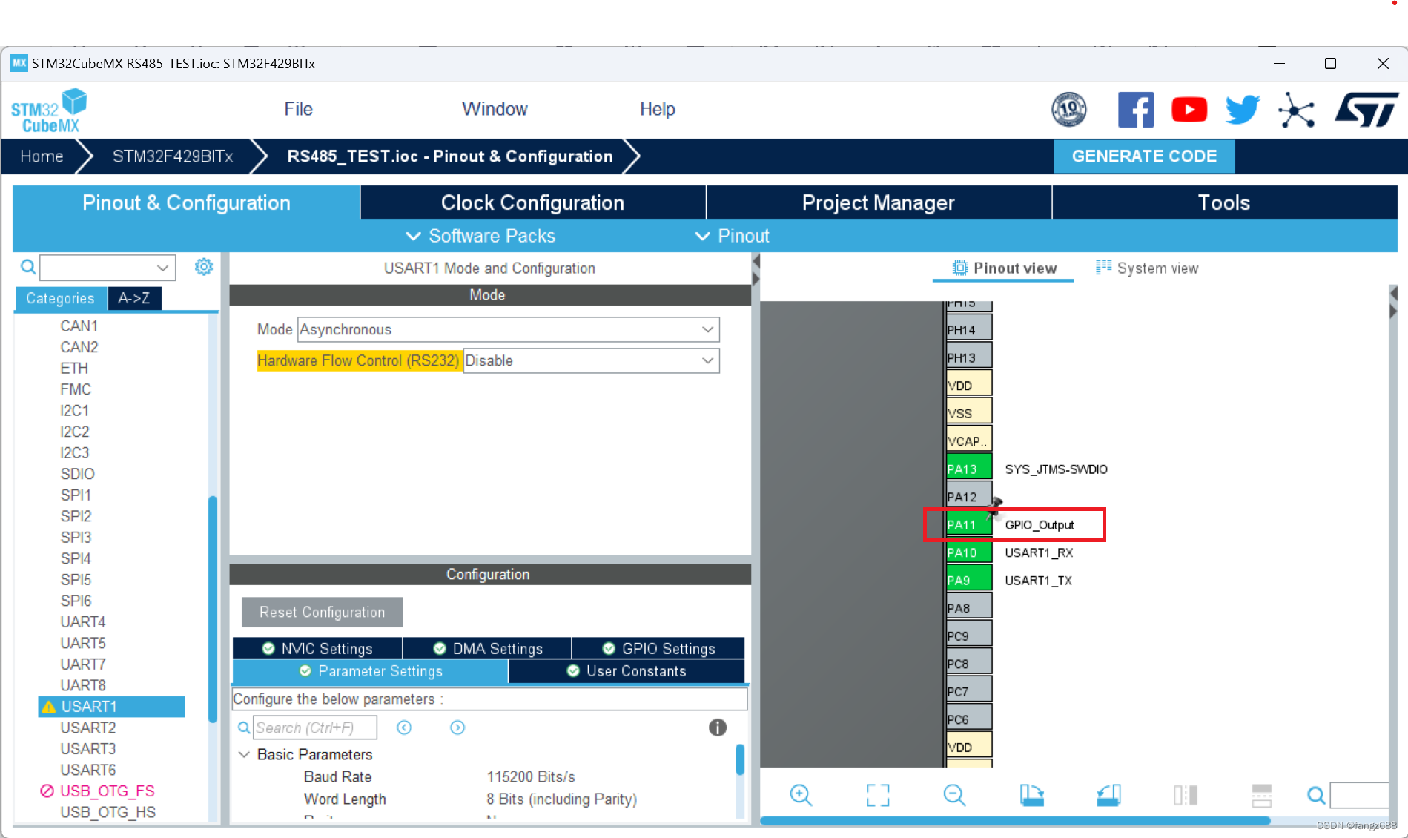Viewport: 1408px width, 838px height.
Task: Click the STM32CubeMX logo
Action: click(x=49, y=110)
